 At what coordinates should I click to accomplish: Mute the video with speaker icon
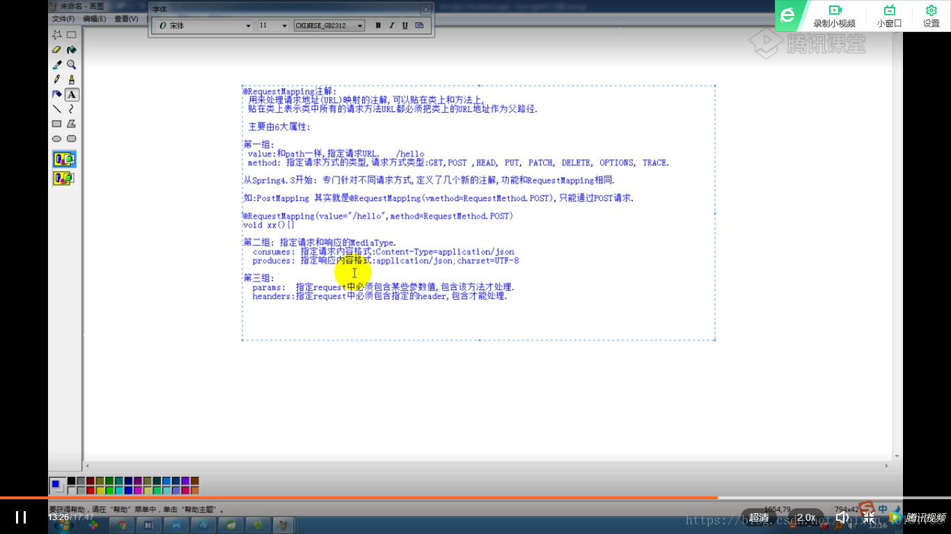pos(842,517)
